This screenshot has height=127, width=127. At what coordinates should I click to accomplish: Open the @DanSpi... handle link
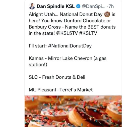(94, 6)
